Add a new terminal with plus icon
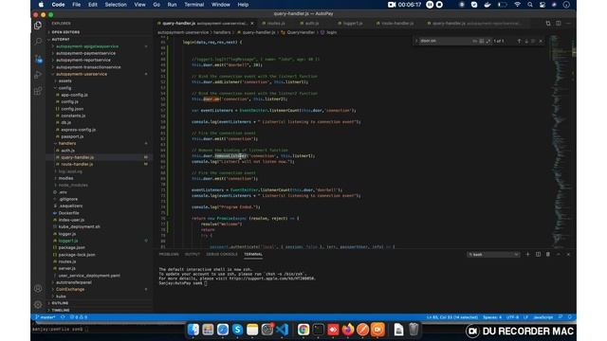 pyautogui.click(x=527, y=255)
